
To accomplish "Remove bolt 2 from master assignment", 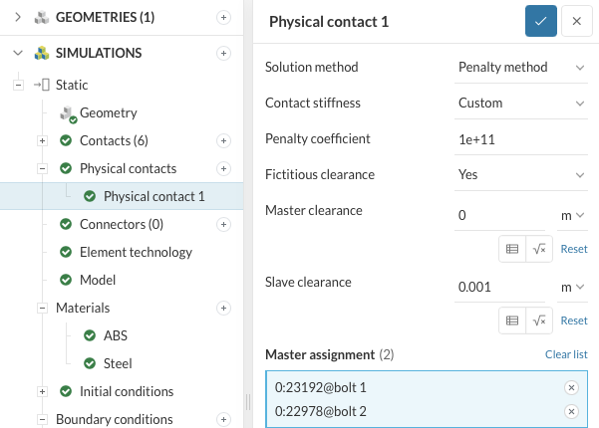I will [571, 412].
